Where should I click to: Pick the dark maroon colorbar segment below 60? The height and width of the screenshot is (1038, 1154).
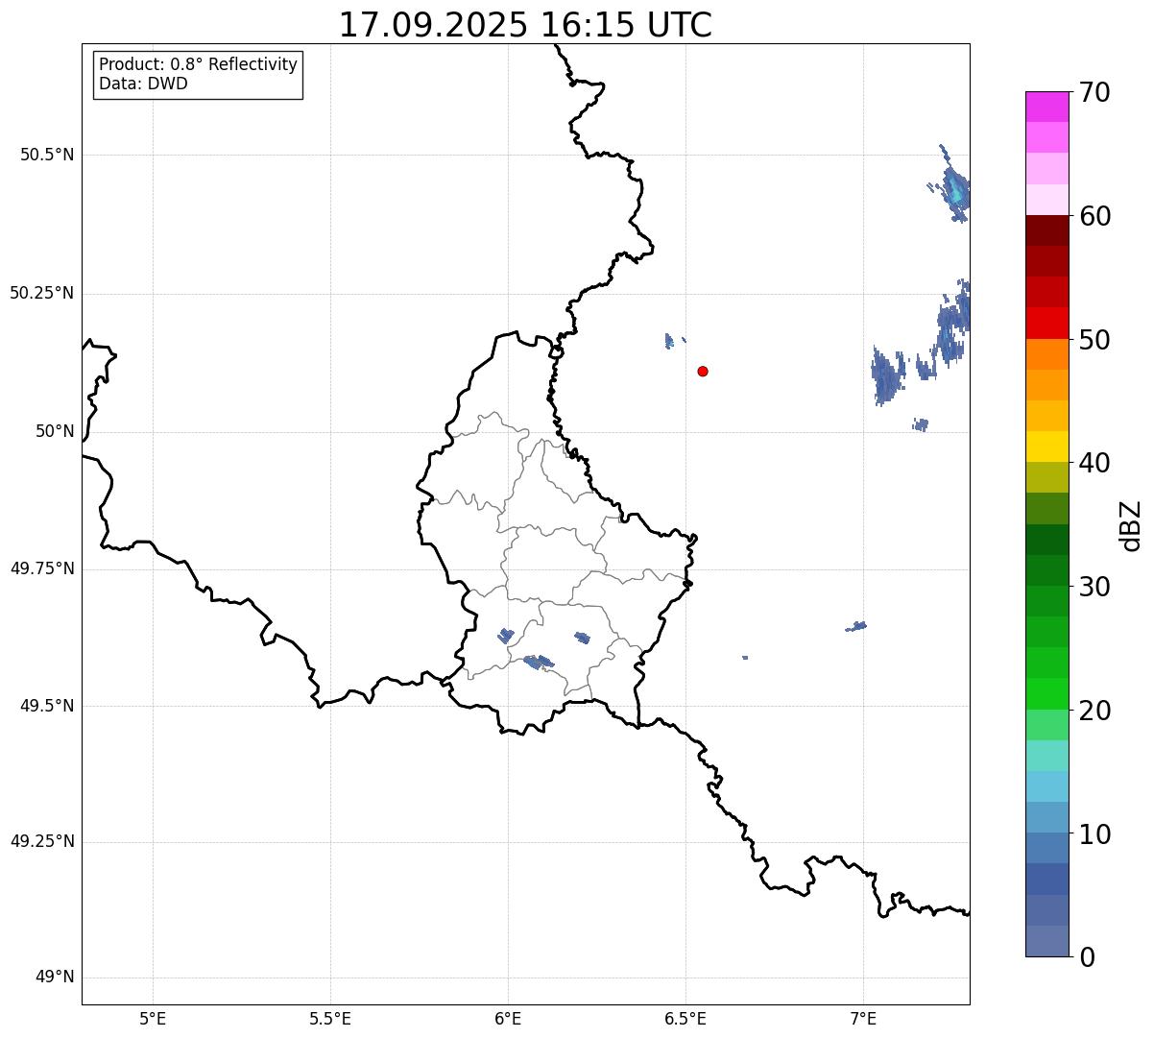(1046, 230)
